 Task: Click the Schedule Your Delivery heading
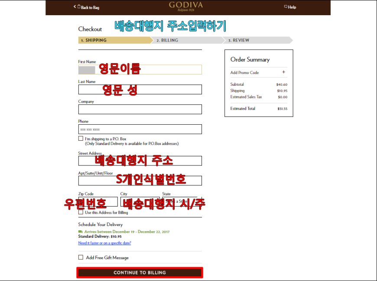(101, 225)
